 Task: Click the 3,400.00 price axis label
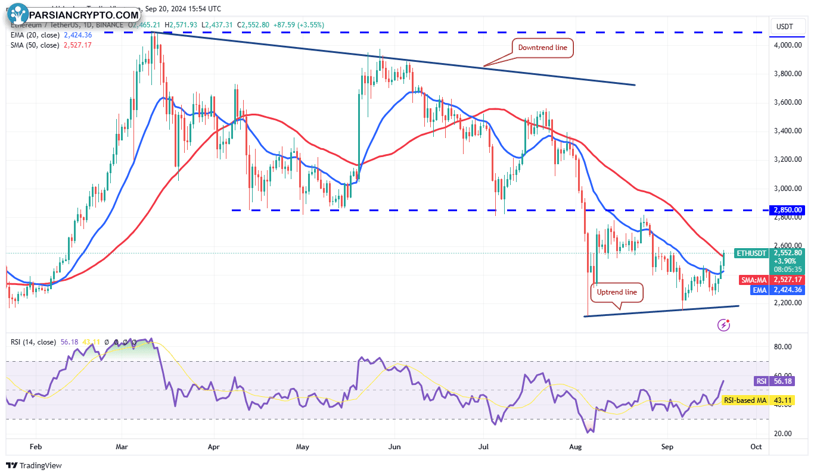(x=788, y=131)
